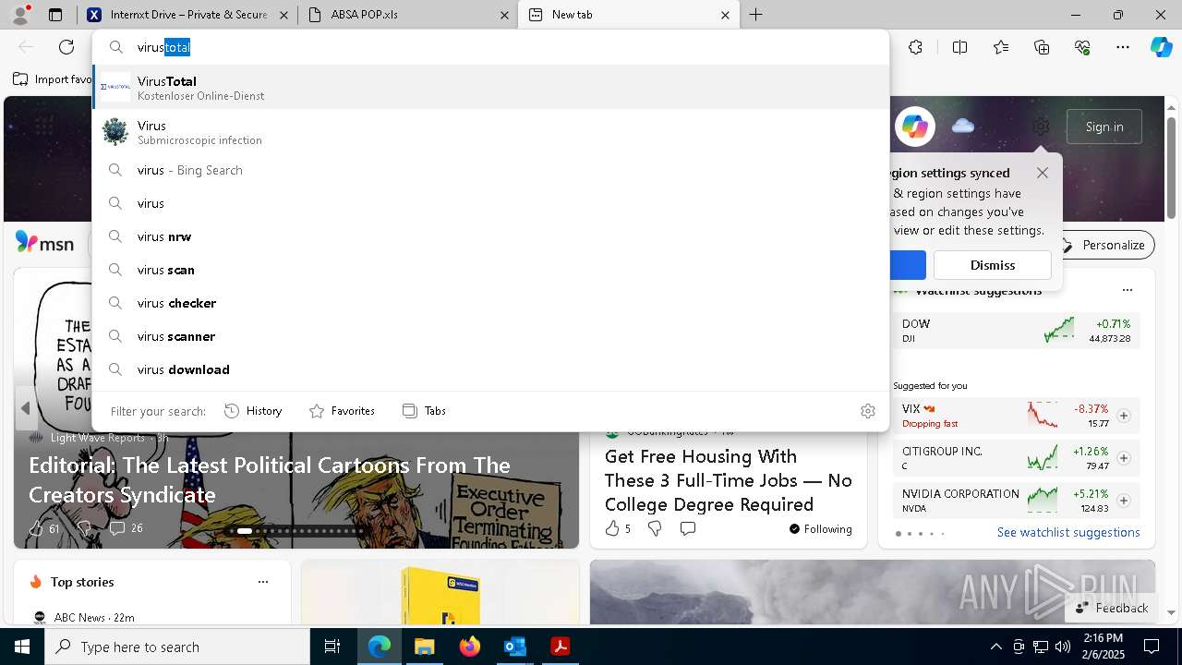The width and height of the screenshot is (1182, 665).
Task: Open See watchlist suggestions link
Action: tap(1068, 532)
